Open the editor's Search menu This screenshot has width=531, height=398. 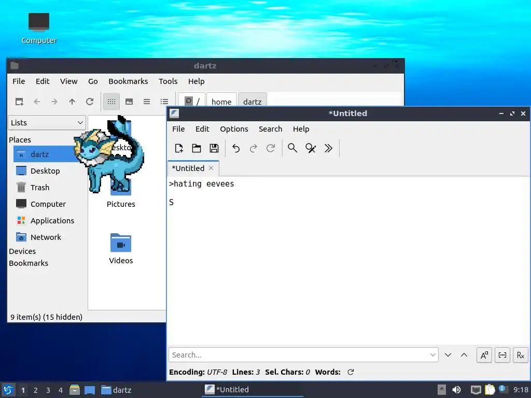(270, 129)
